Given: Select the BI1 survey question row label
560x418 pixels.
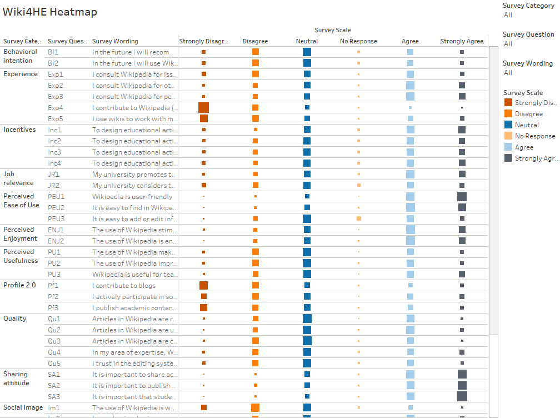Looking at the screenshot, I should (x=53, y=52).
